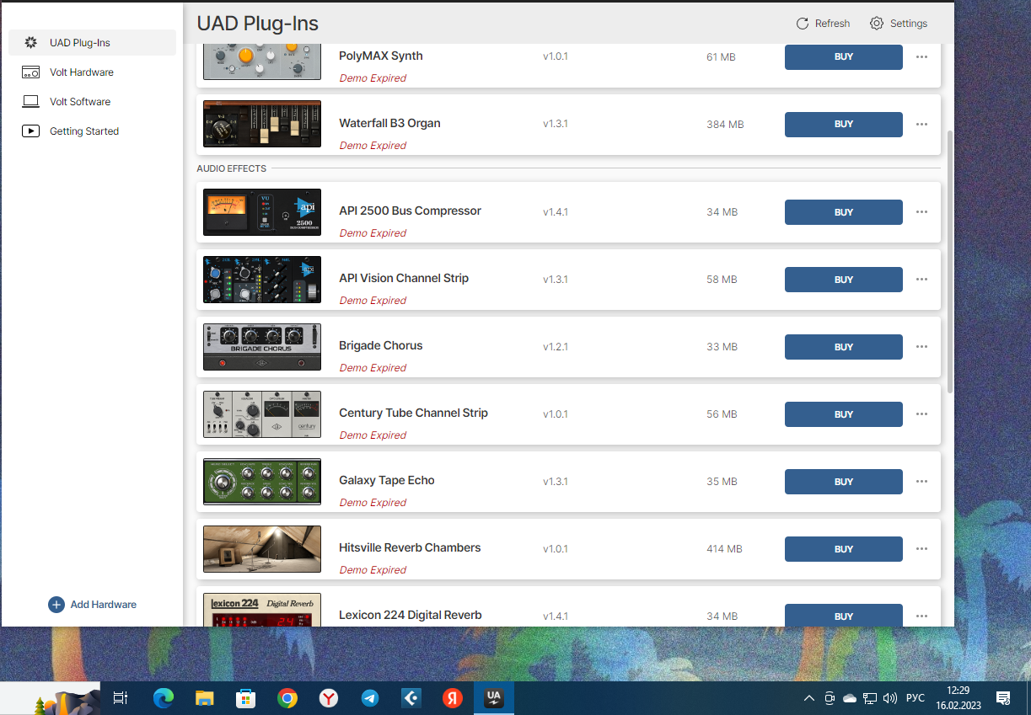Viewport: 1031px width, 715px height.
Task: Open the notification center icon
Action: (1003, 698)
